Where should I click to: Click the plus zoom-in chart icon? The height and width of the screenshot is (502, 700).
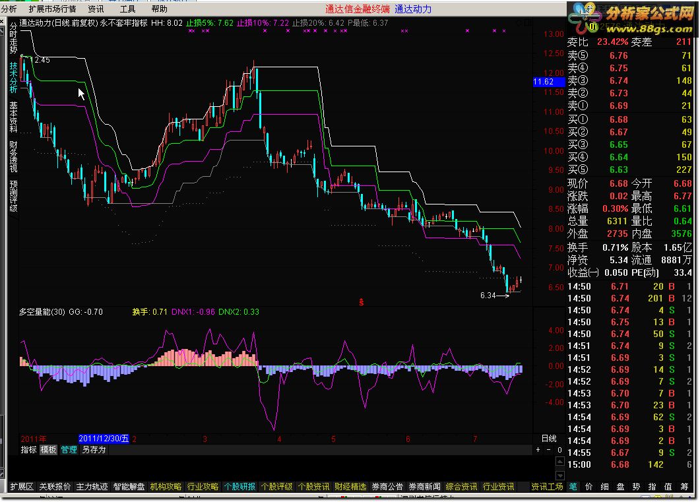[x=538, y=450]
